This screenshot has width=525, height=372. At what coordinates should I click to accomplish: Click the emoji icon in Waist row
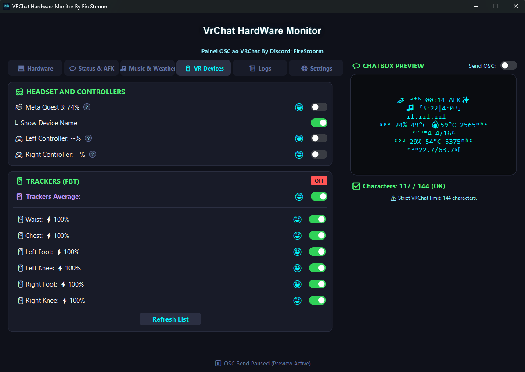tap(297, 220)
